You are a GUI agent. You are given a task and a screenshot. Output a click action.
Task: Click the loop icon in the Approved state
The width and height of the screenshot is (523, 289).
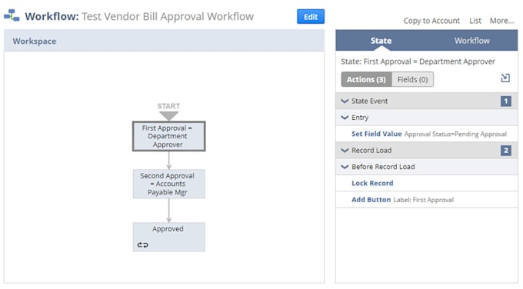pyautogui.click(x=142, y=244)
